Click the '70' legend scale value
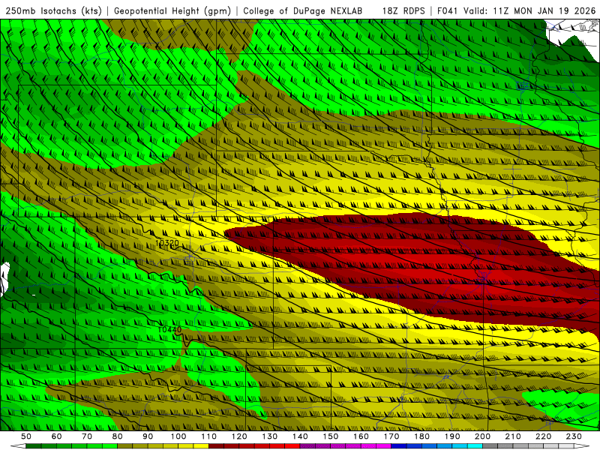The width and height of the screenshot is (600, 450). (x=87, y=436)
